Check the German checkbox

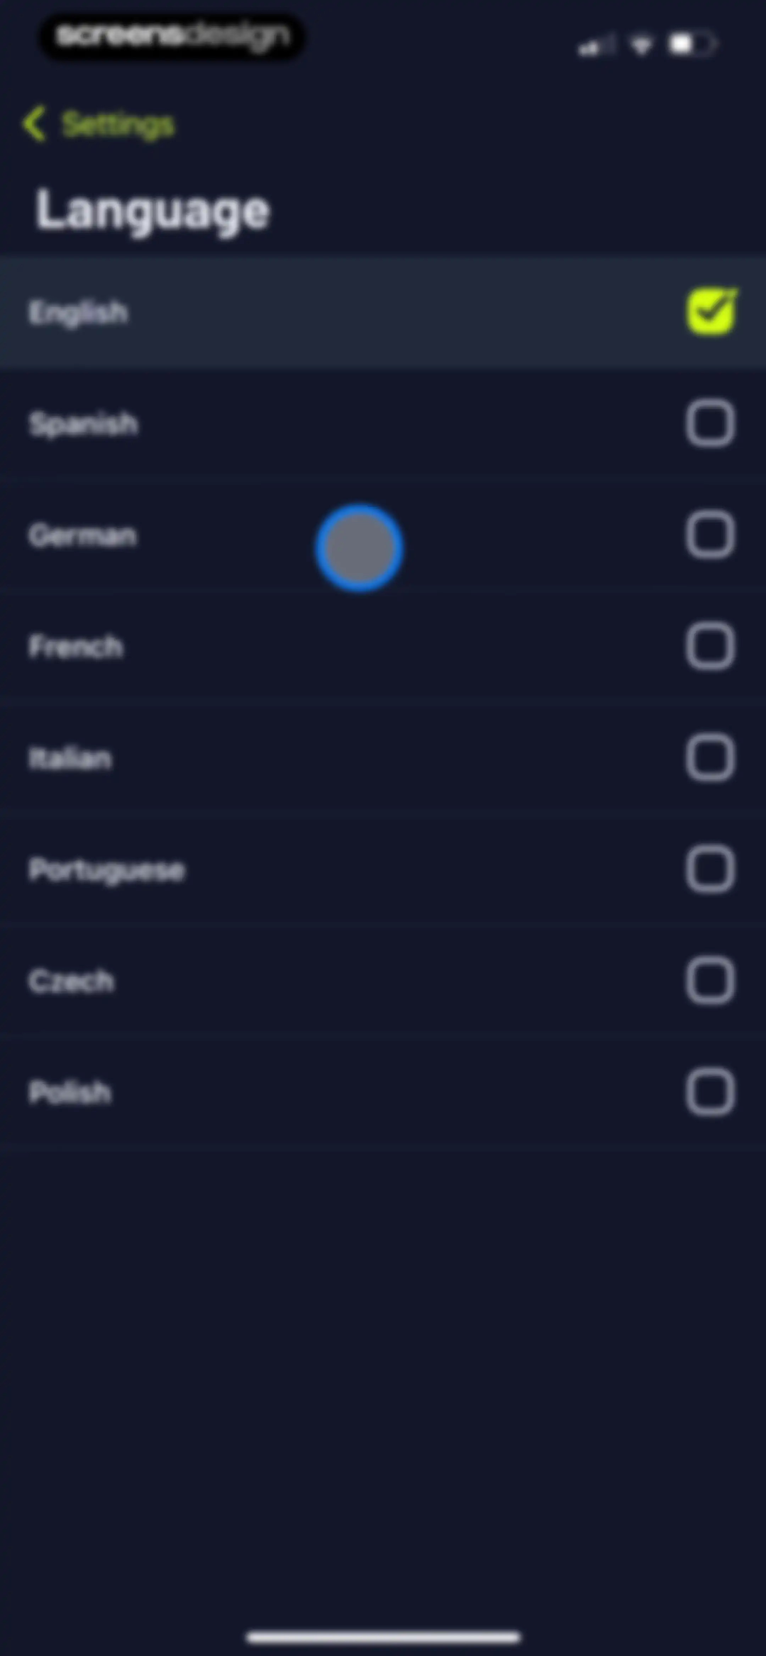point(710,535)
